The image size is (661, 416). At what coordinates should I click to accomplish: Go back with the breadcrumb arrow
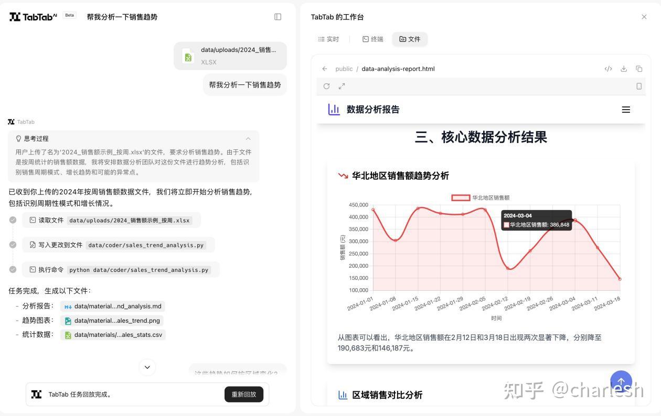(324, 69)
